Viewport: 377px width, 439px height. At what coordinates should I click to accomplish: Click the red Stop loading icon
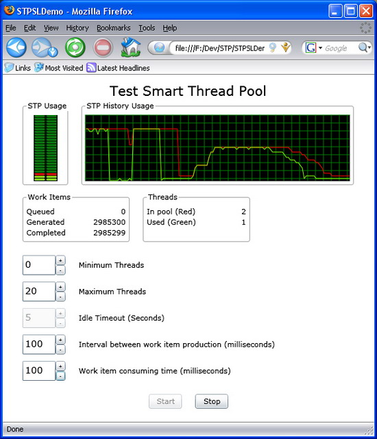coord(103,47)
